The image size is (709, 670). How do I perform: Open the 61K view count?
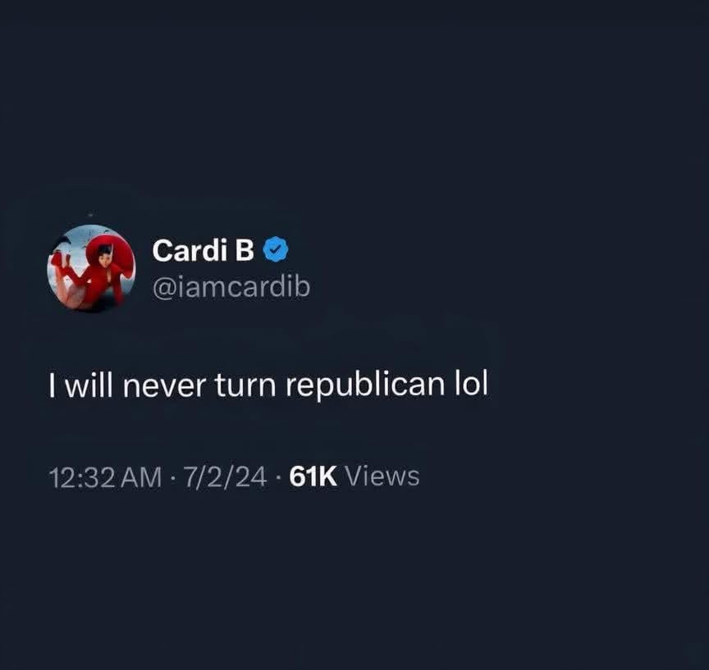313,476
